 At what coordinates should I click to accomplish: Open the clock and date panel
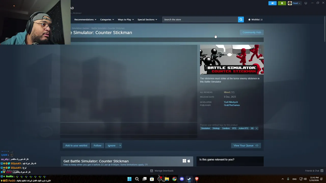(314, 179)
